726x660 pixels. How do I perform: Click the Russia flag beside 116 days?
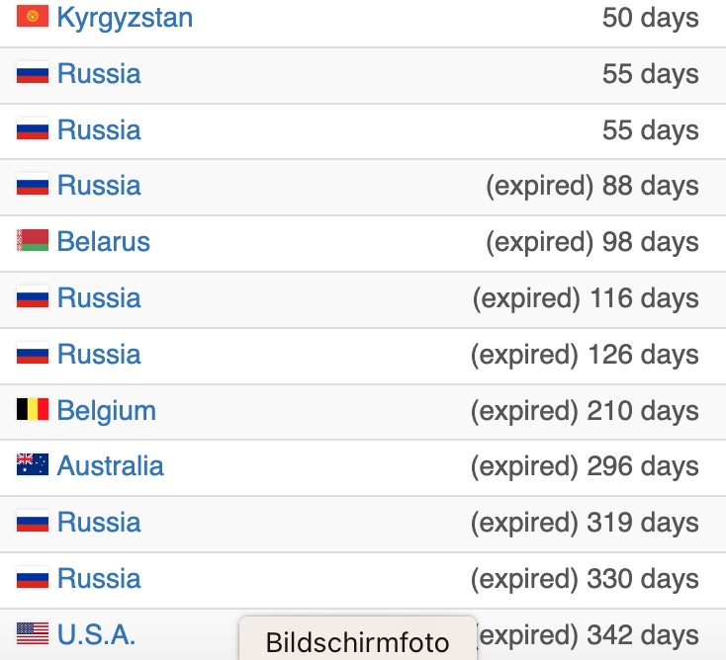[33, 296]
